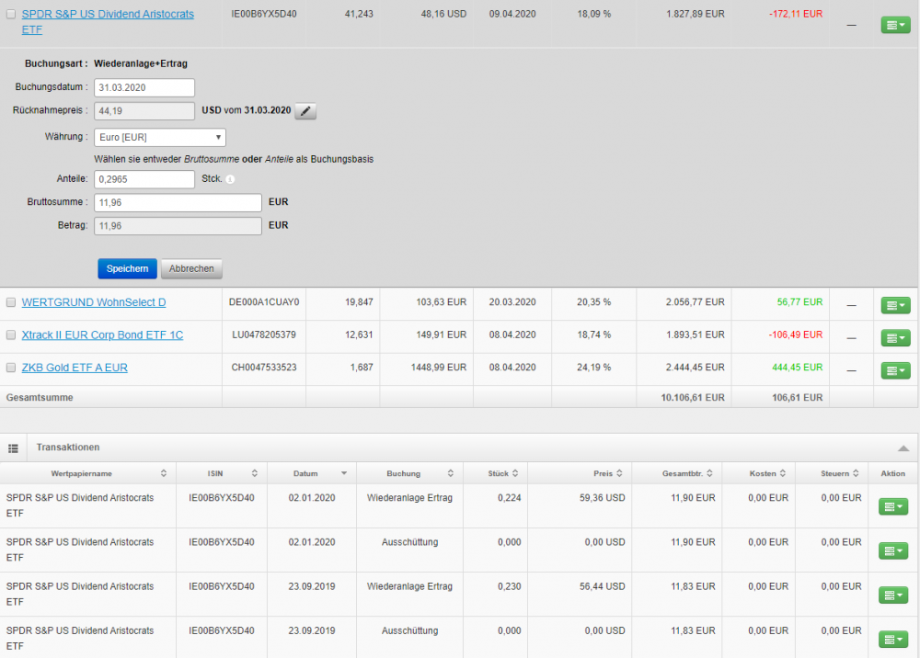
Task: Check the ZKB Gold ETF A EUR checkbox
Action: [x=11, y=368]
